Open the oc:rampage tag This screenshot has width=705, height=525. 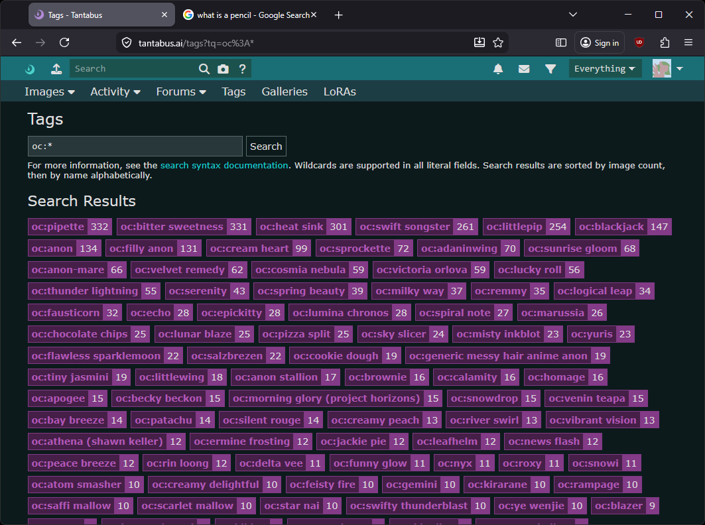tap(598, 484)
